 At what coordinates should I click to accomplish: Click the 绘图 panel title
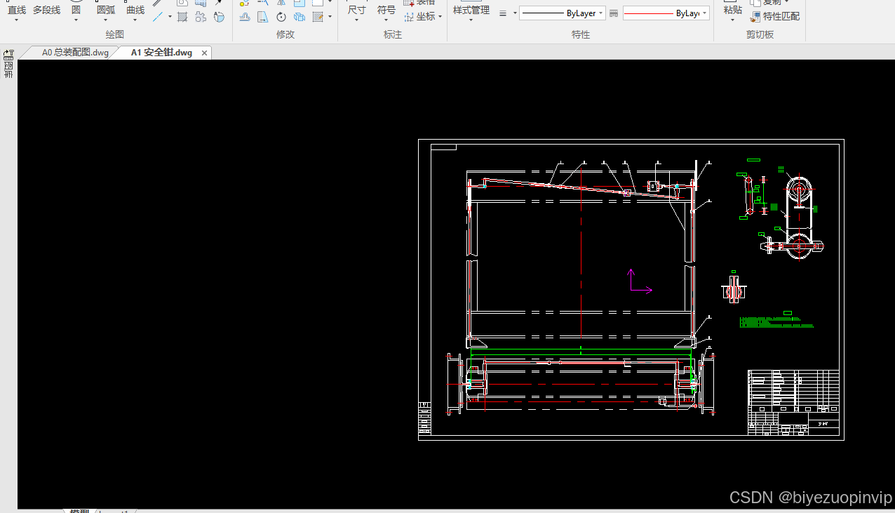click(x=115, y=34)
